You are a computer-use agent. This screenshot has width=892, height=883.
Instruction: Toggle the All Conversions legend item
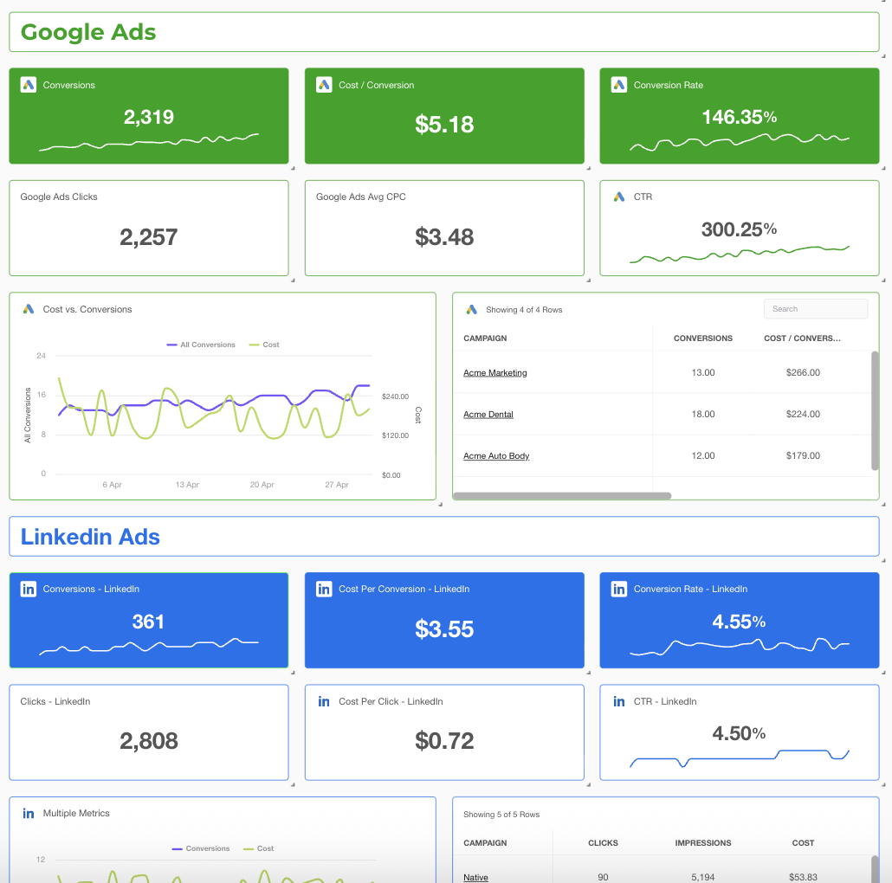click(201, 345)
